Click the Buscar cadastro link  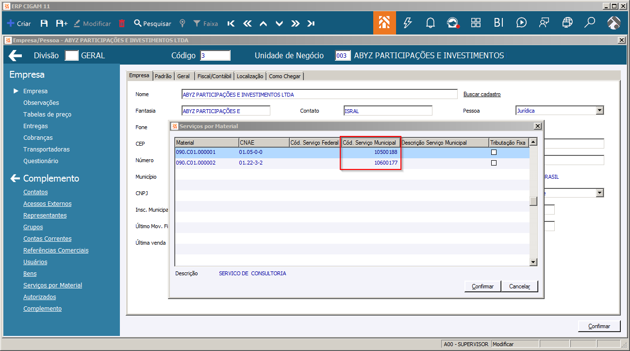click(481, 94)
